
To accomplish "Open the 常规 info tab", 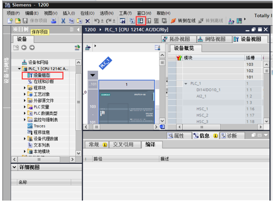I will 97,144.
